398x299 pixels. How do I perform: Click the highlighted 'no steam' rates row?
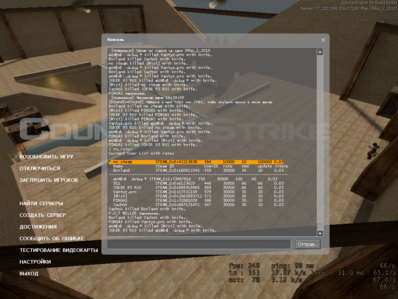196,162
